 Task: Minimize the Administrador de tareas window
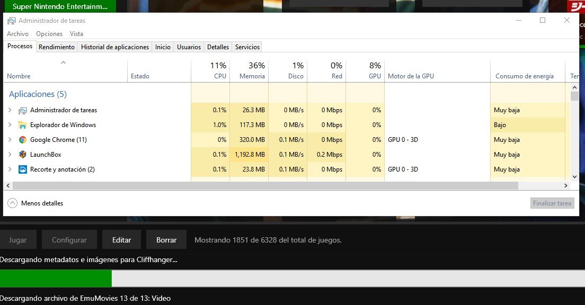(x=519, y=20)
